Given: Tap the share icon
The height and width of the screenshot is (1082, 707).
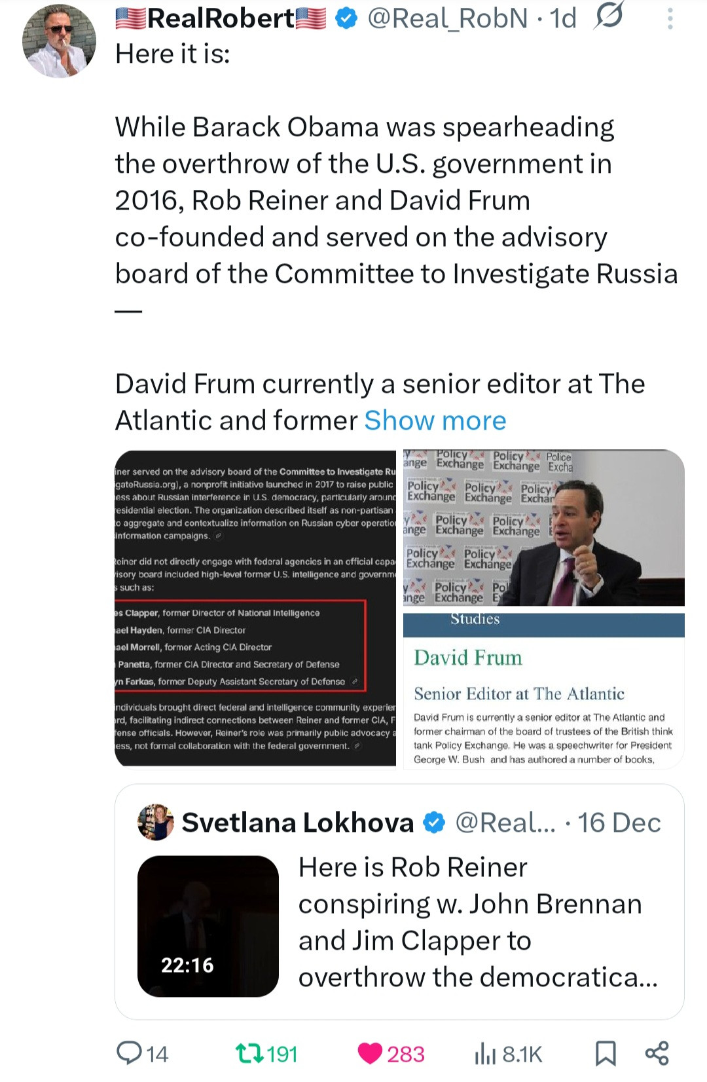Looking at the screenshot, I should tap(657, 1053).
